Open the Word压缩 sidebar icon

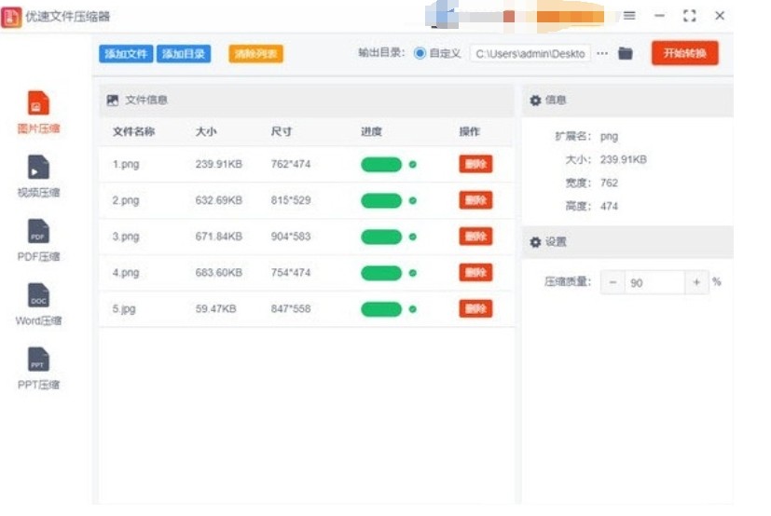click(38, 296)
